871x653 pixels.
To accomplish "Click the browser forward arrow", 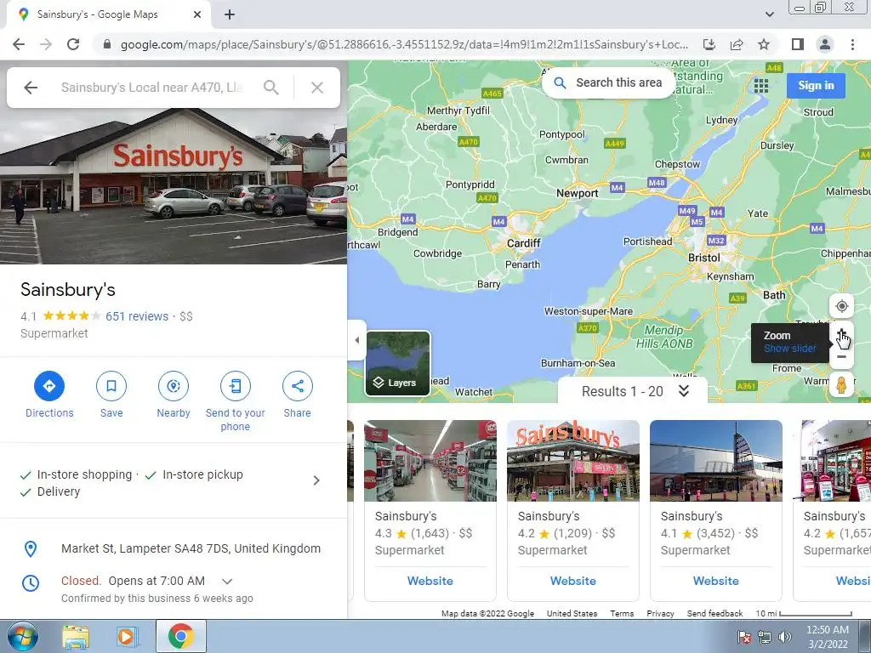I will click(x=46, y=44).
